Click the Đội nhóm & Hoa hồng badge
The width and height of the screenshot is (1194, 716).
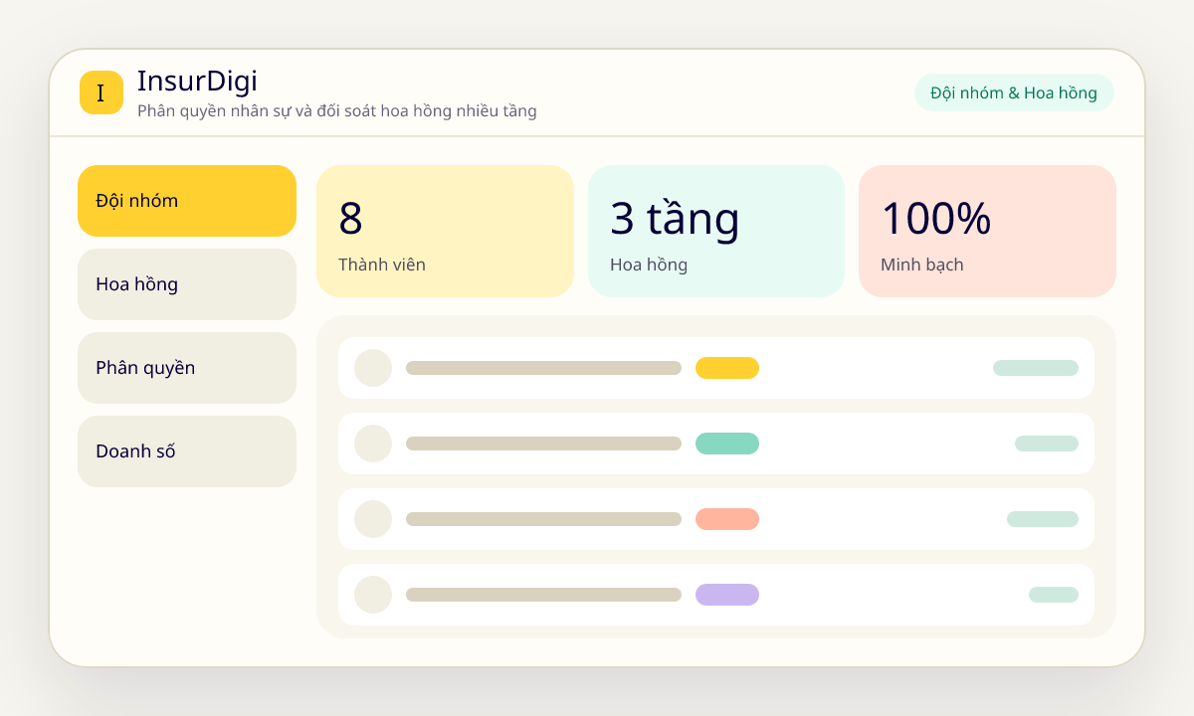pyautogui.click(x=1014, y=92)
